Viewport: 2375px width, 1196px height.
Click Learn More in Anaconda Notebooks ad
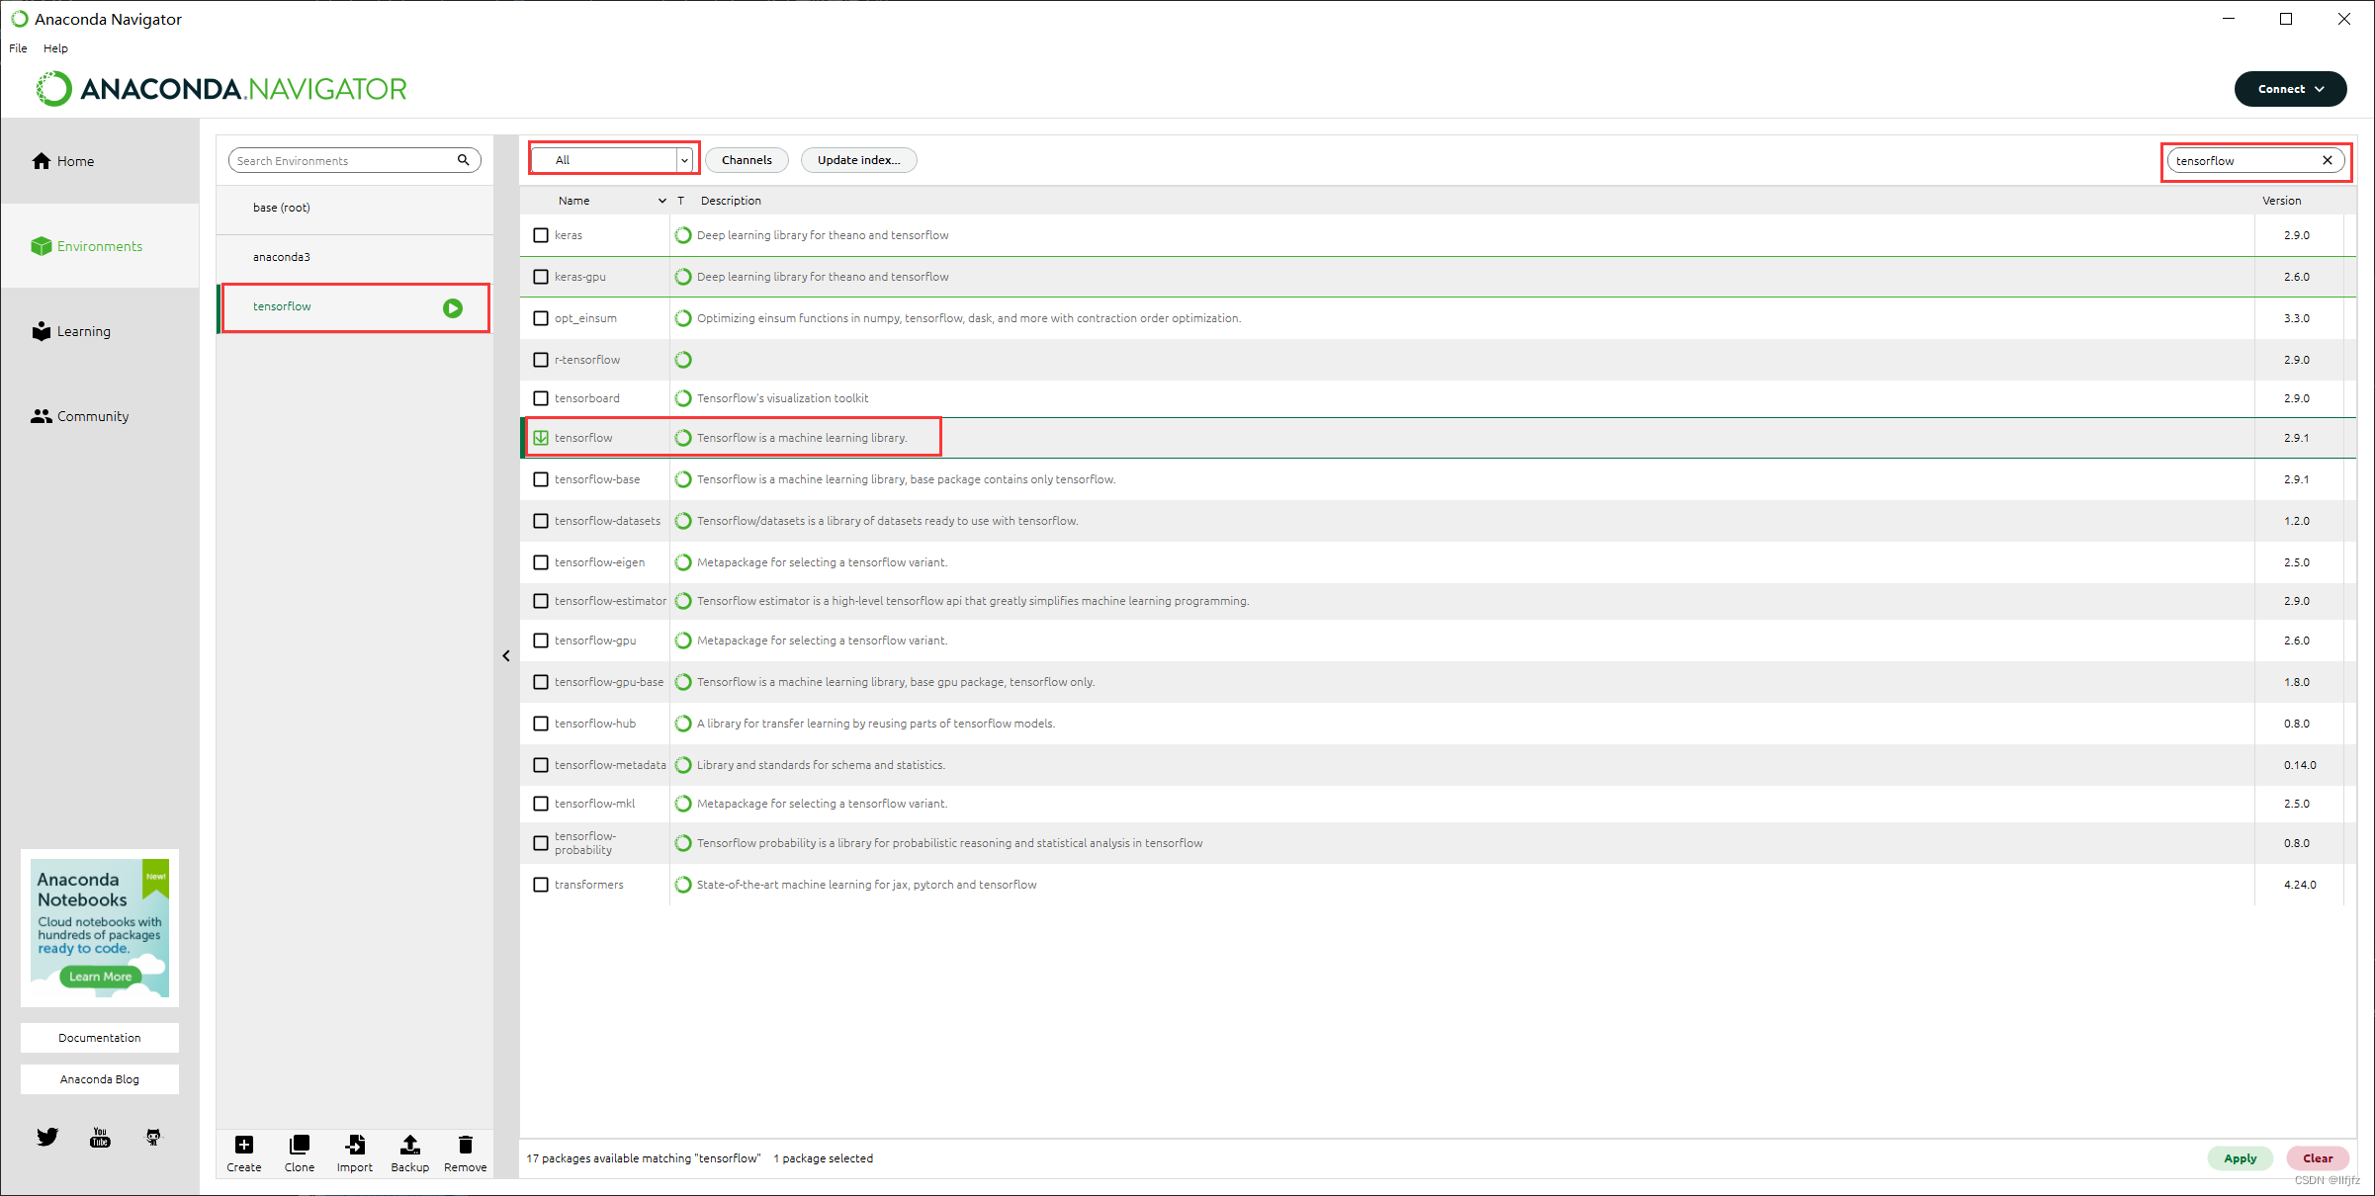click(x=100, y=977)
